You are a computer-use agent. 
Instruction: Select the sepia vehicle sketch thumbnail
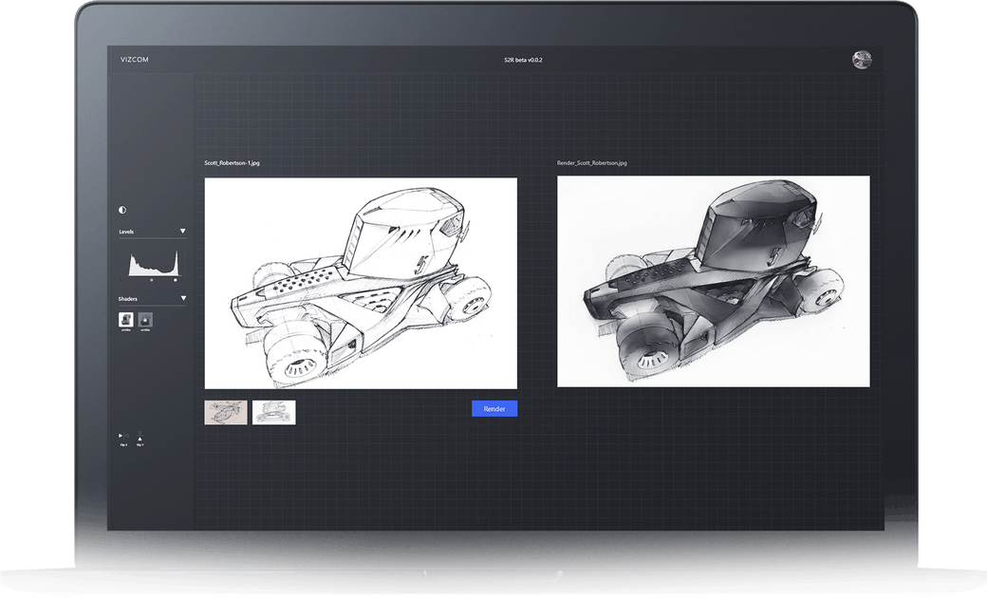(x=225, y=412)
